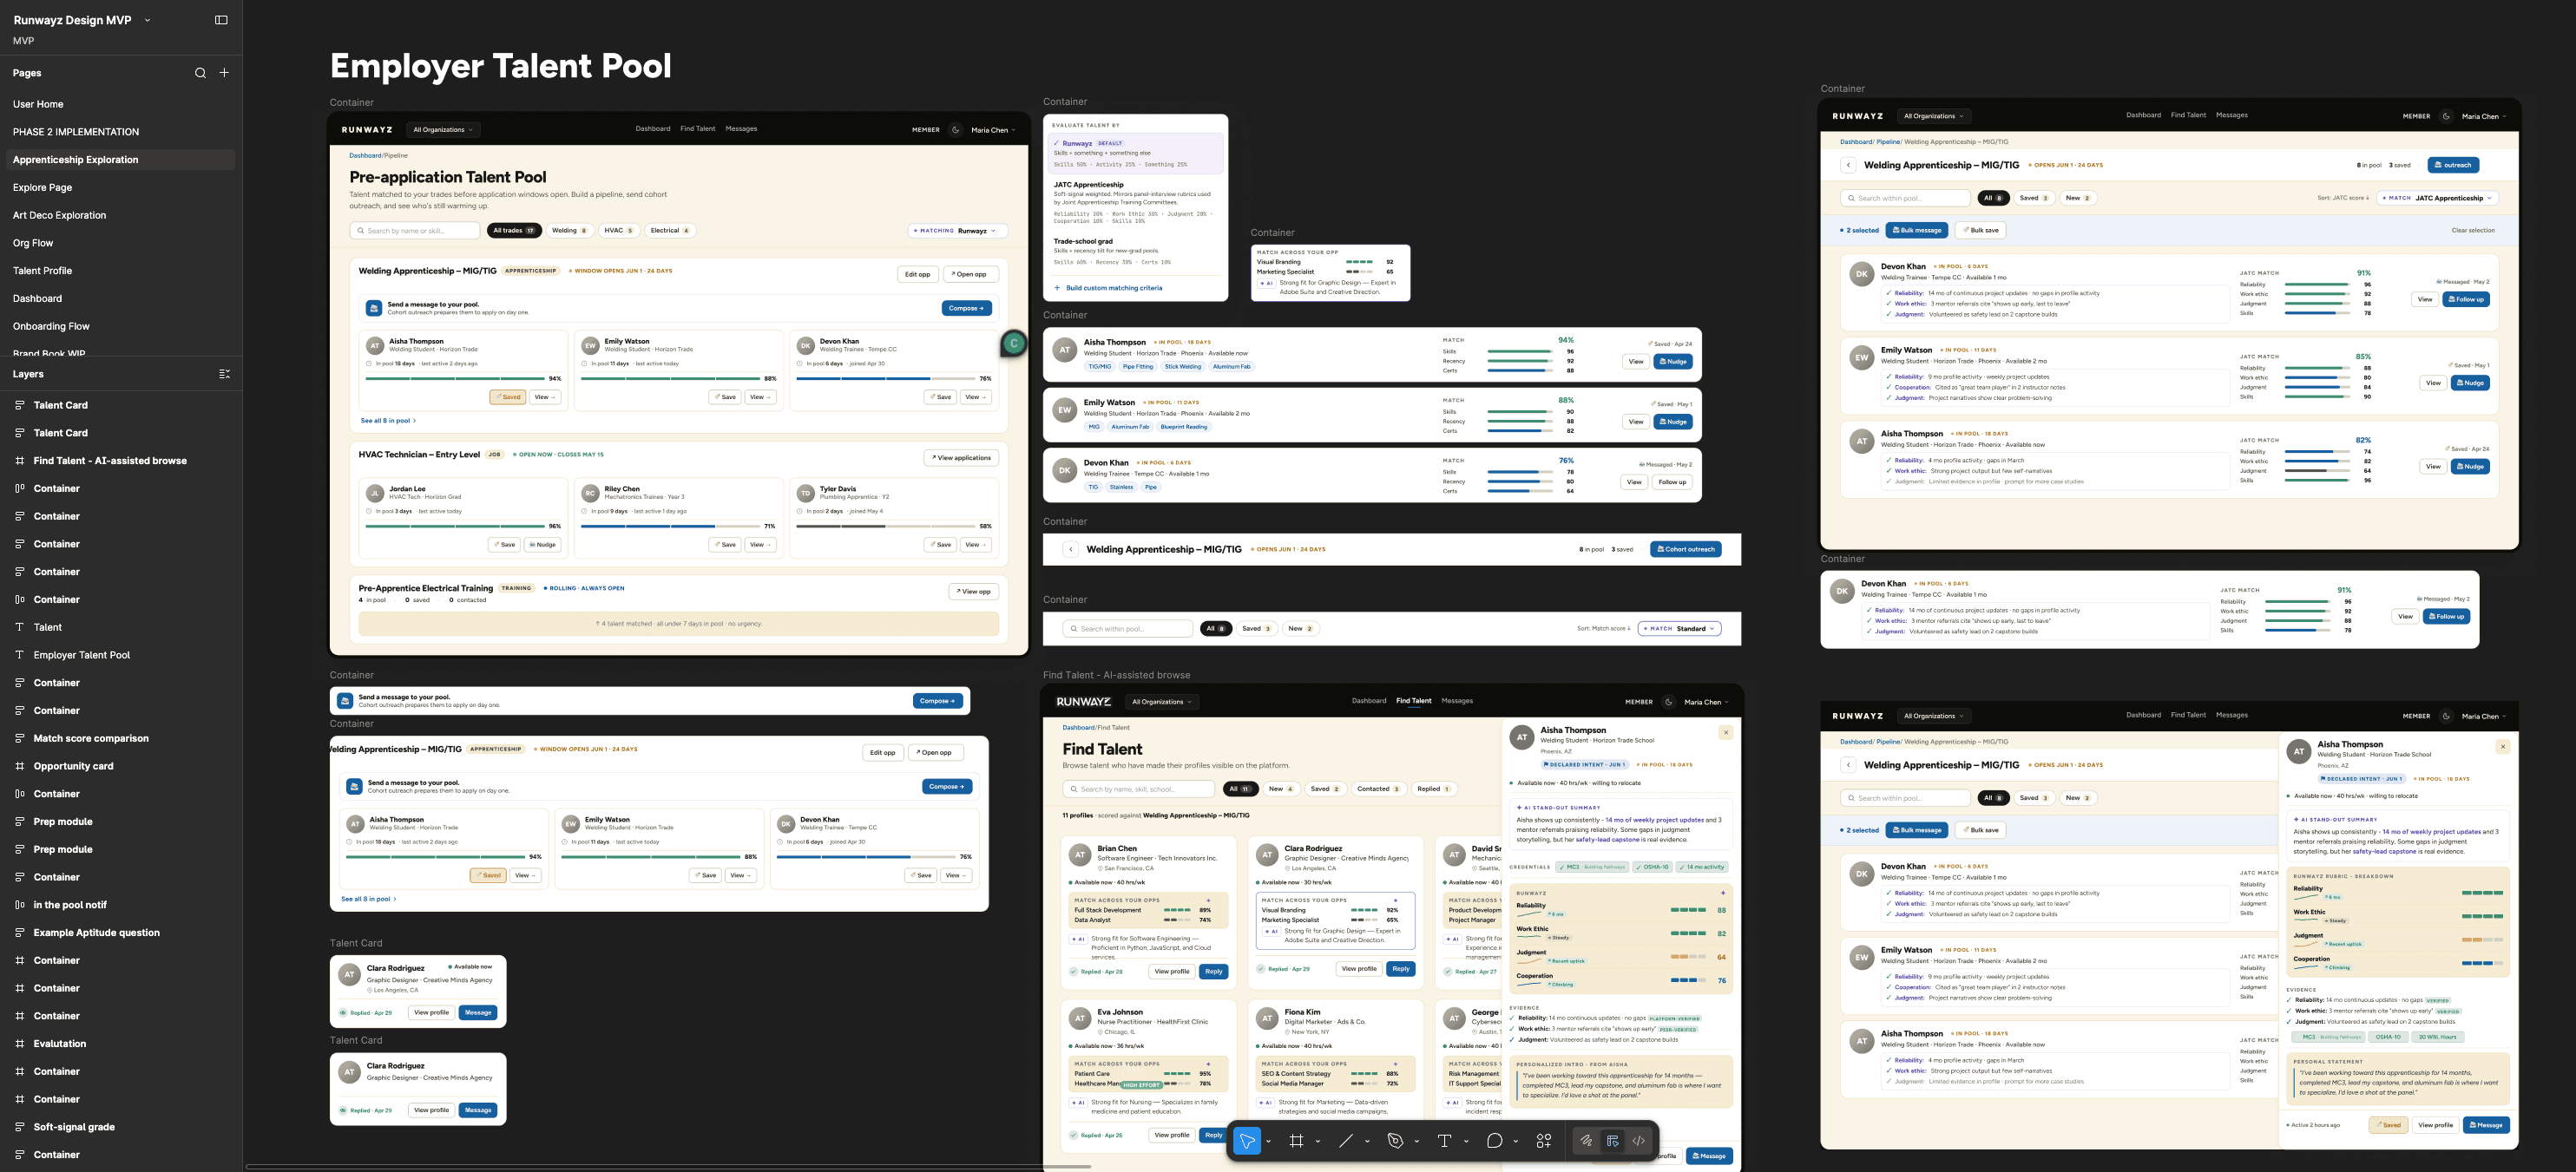This screenshot has width=2576, height=1172.
Task: Click the View opp button on Electrical Training
Action: click(x=973, y=592)
